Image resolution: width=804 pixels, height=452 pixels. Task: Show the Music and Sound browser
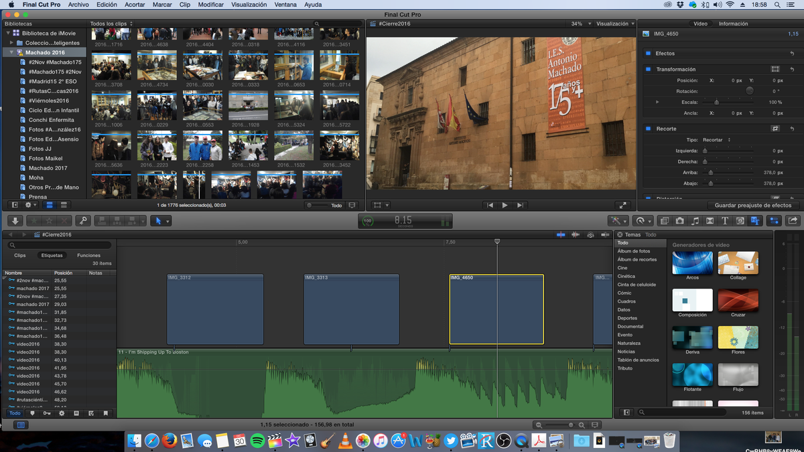click(x=695, y=220)
